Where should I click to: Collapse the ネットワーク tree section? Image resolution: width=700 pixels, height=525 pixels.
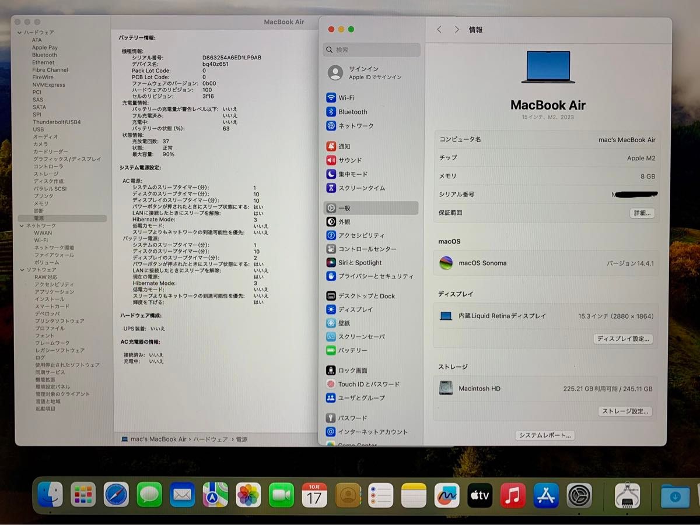point(22,225)
